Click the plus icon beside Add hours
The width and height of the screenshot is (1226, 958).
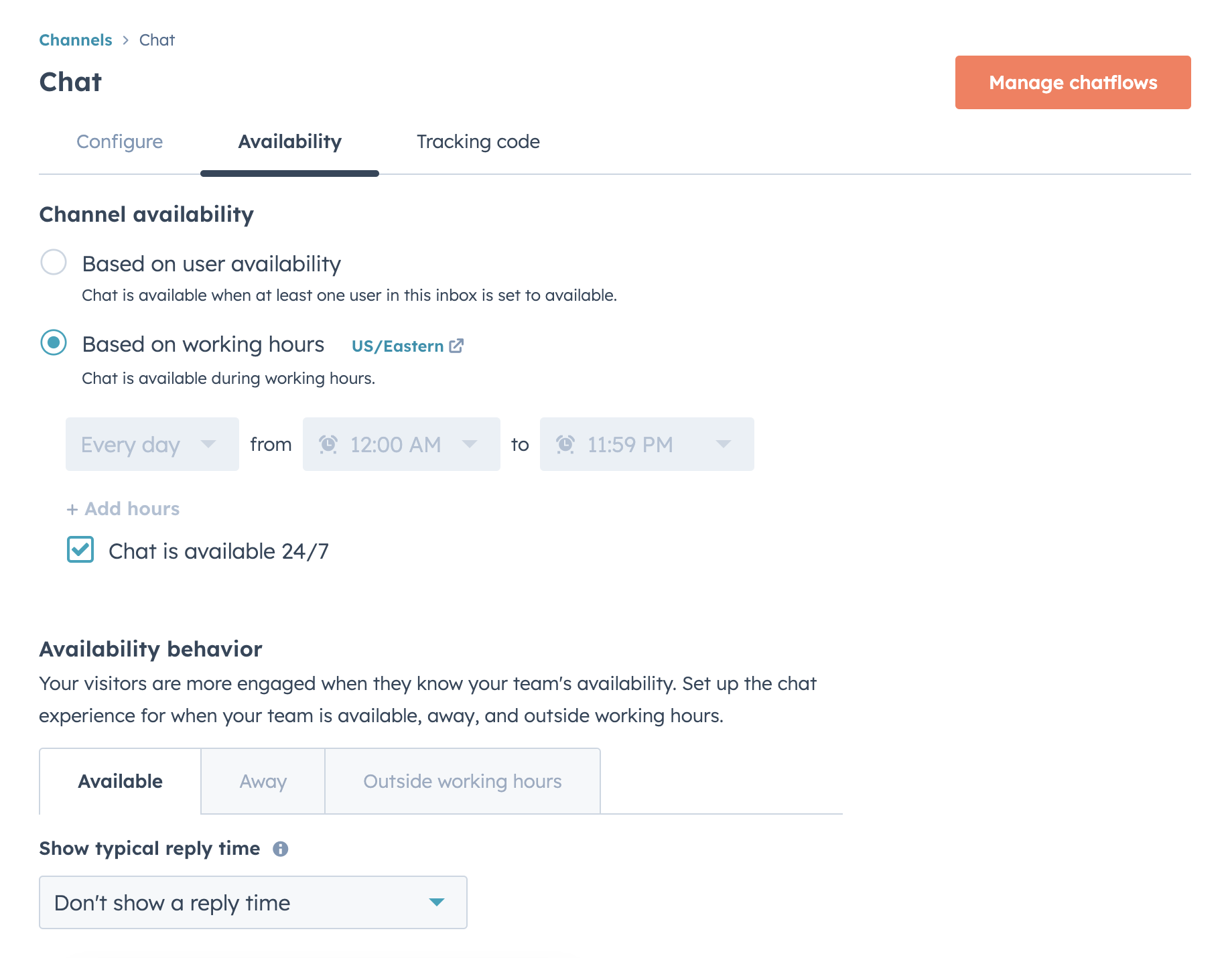[x=72, y=510]
